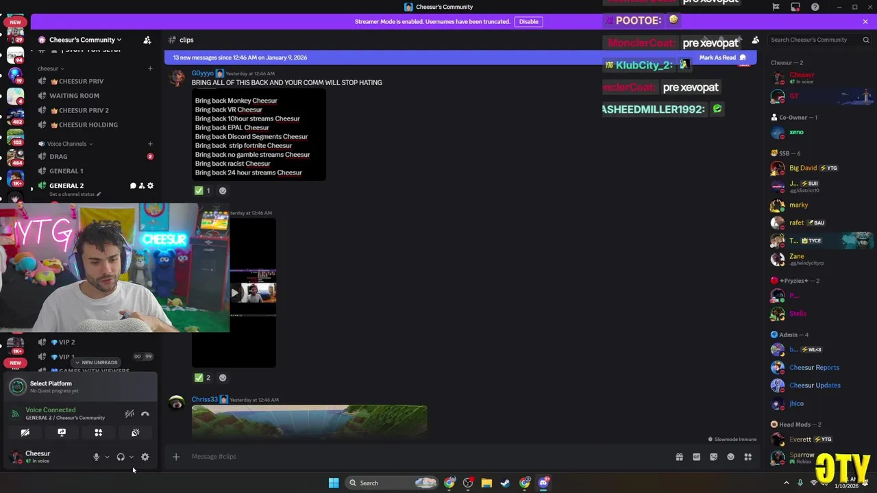877x493 pixels.
Task: Disable Streamer Mode via banner button
Action: click(528, 21)
